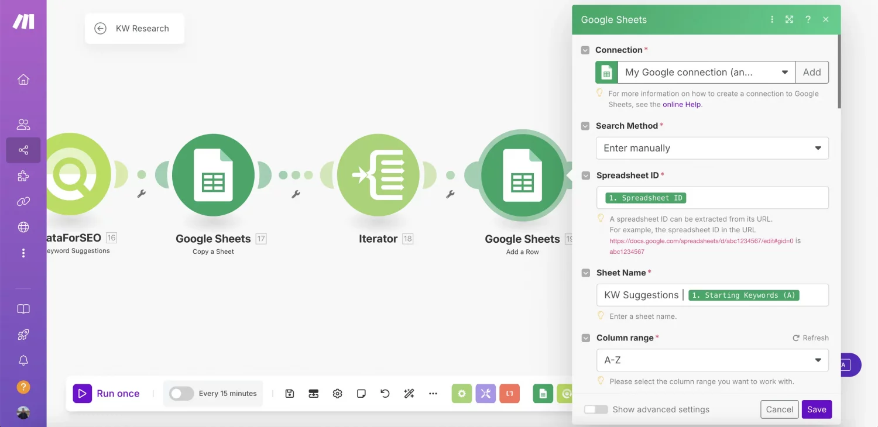Click wrench between Copy a Sheet and Iterator
878x427 pixels.
296,194
